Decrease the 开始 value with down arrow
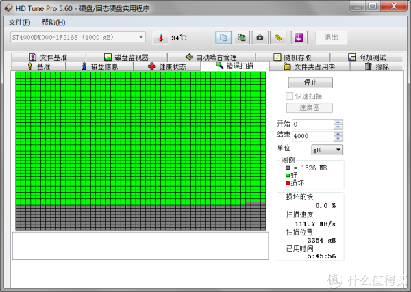This screenshot has height=292, width=411. pos(338,127)
